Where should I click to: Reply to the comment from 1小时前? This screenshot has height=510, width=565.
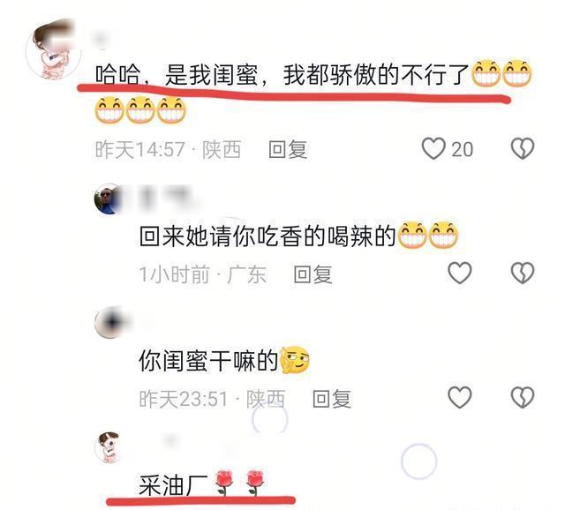click(313, 274)
